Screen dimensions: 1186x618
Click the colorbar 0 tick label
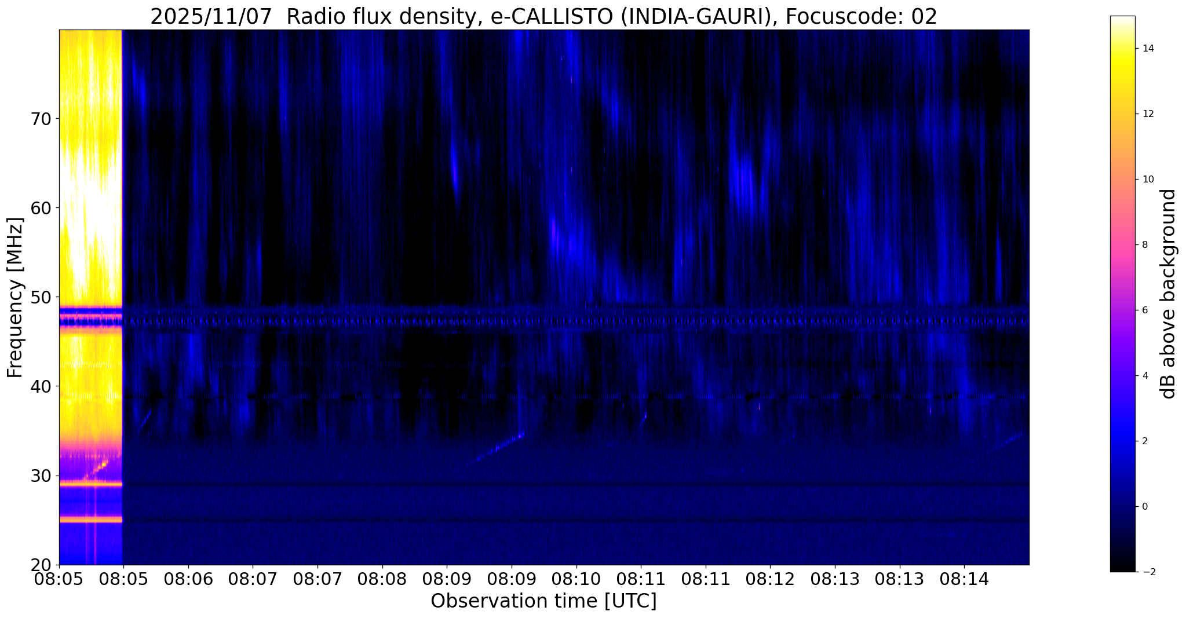[x=1144, y=507]
